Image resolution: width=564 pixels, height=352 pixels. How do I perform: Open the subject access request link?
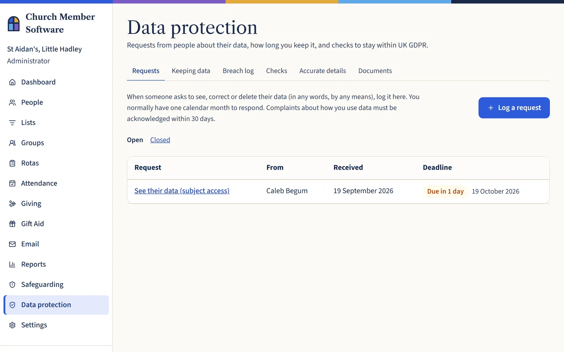click(x=182, y=191)
